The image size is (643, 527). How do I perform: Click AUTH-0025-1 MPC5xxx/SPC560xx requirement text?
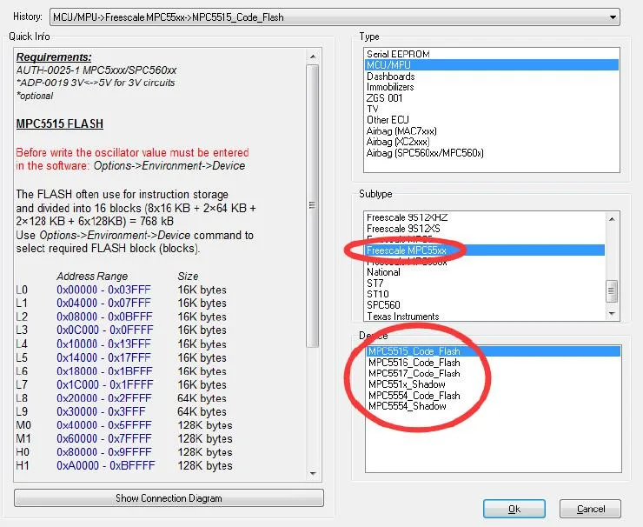[96, 70]
